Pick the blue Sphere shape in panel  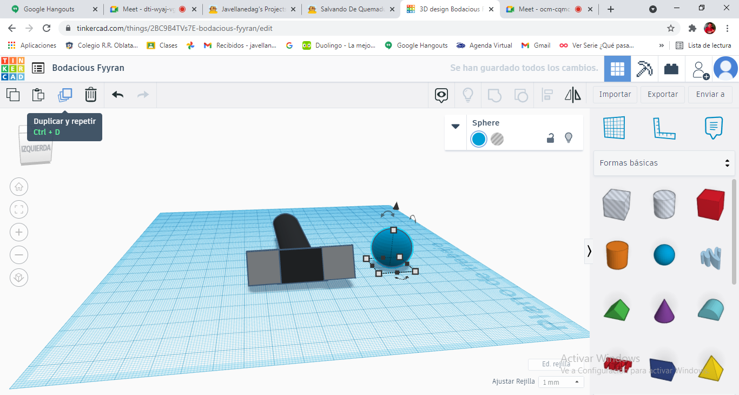click(x=664, y=254)
